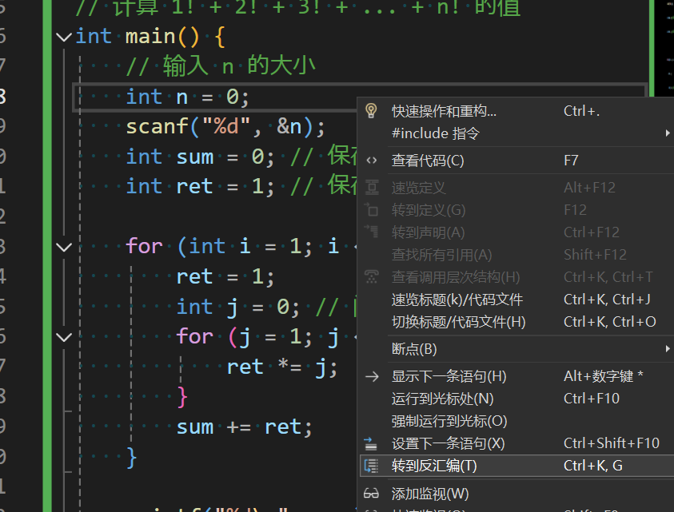Click the glasses icon for 添加监视
Viewport: 674px width, 512px height.
coord(371,493)
